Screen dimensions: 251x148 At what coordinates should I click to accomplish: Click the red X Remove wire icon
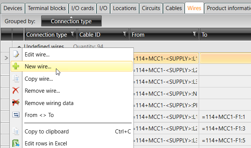[x=16, y=90]
